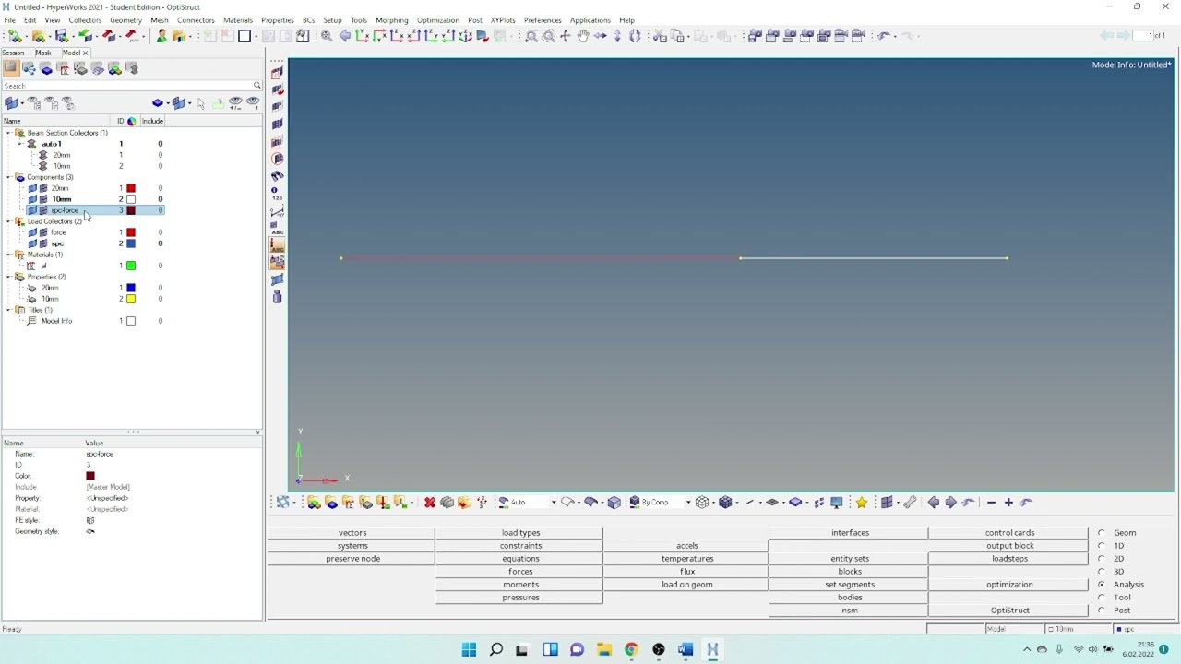Select the Post radio button
1181x664 pixels.
point(1101,611)
